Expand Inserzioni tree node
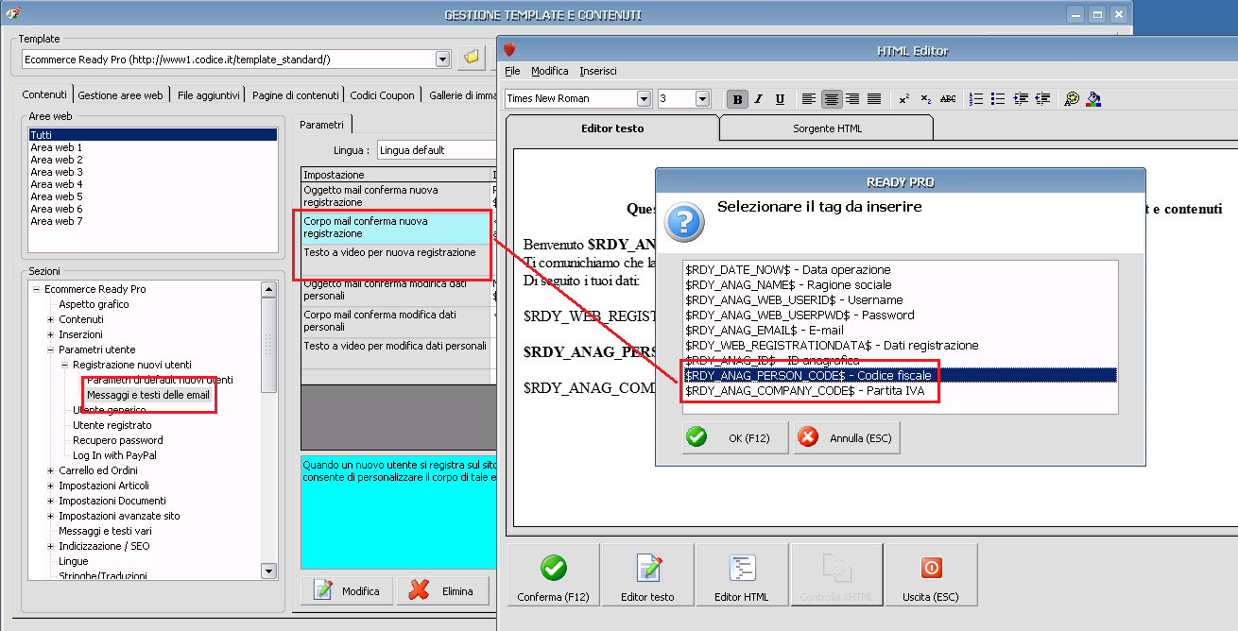This screenshot has width=1238, height=631. tap(50, 334)
